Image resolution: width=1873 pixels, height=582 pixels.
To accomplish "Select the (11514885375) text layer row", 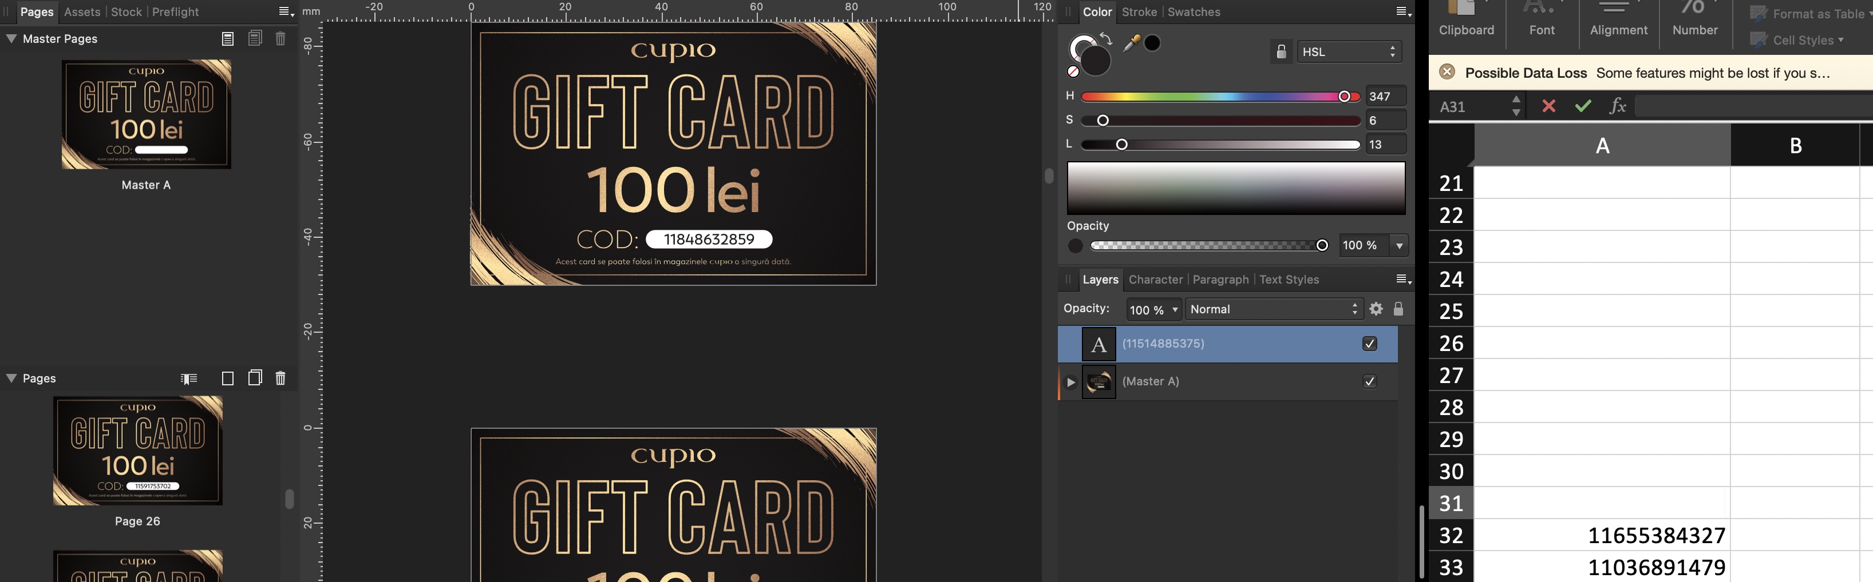I will point(1227,344).
